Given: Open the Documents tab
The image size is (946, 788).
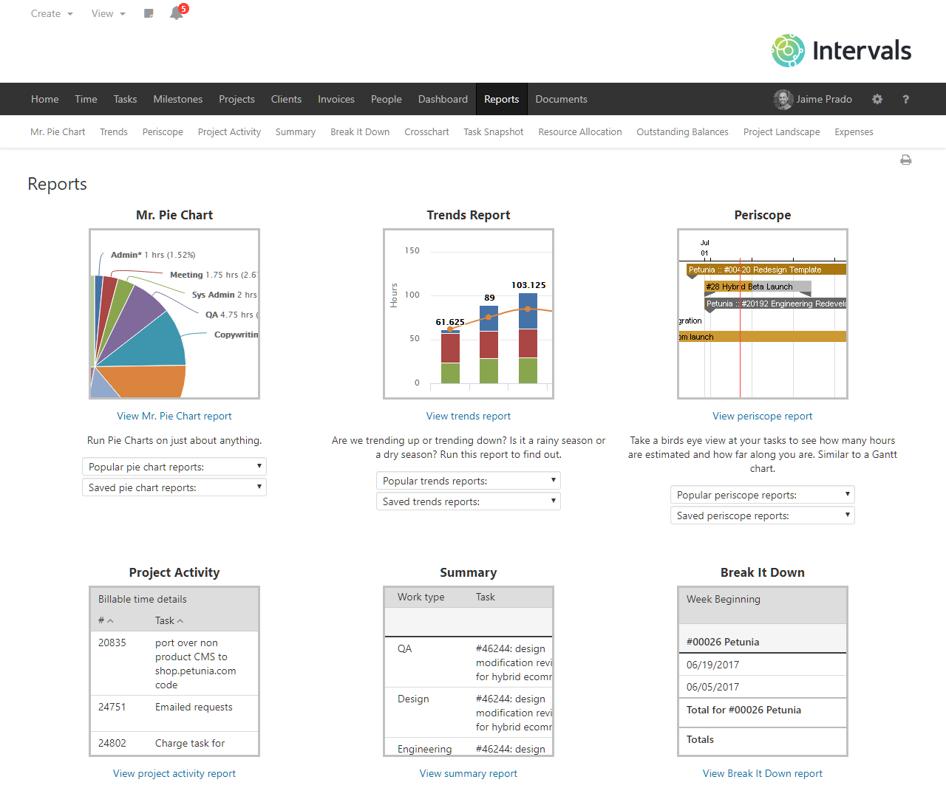Looking at the screenshot, I should point(562,99).
